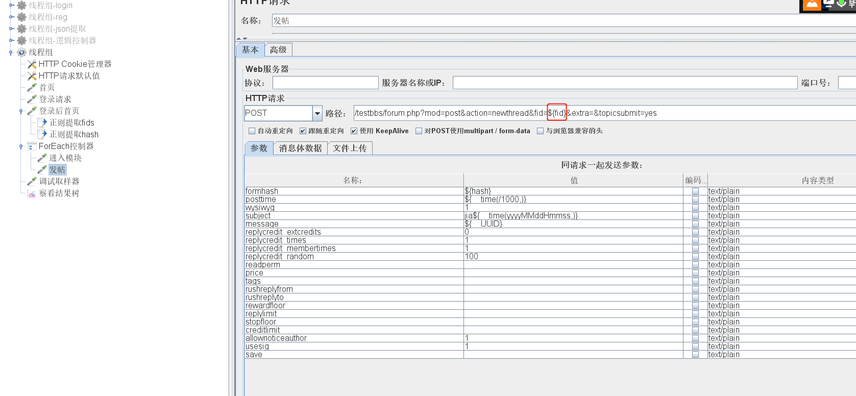
Task: Switch to the 基本 tab
Action: (250, 49)
